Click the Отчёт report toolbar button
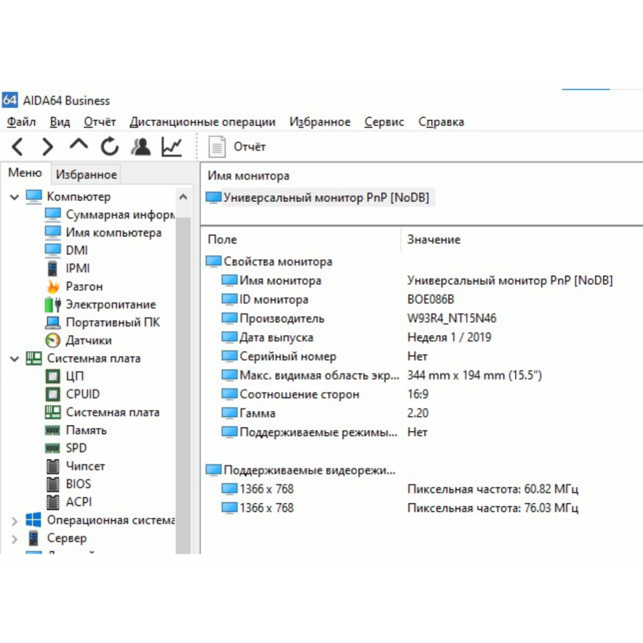The height and width of the screenshot is (643, 643). coord(237,147)
